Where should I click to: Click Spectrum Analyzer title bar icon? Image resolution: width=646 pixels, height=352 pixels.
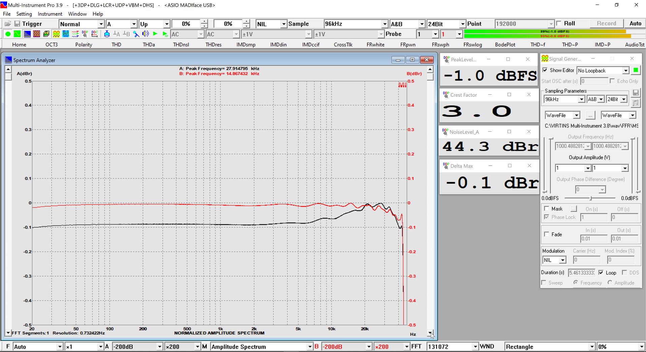click(8, 60)
